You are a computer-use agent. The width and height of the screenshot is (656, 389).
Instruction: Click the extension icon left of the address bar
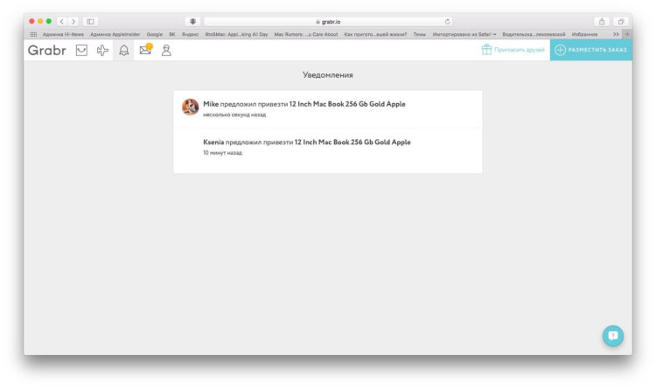(192, 21)
